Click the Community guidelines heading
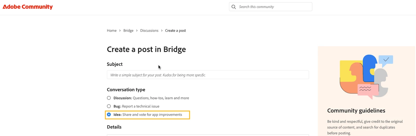This screenshot has width=416, height=136. pyautogui.click(x=356, y=111)
